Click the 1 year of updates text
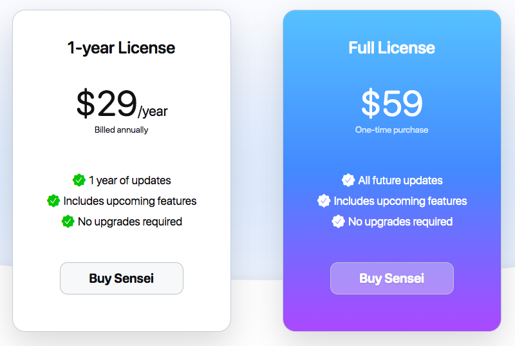This screenshot has height=346, width=515. [130, 180]
